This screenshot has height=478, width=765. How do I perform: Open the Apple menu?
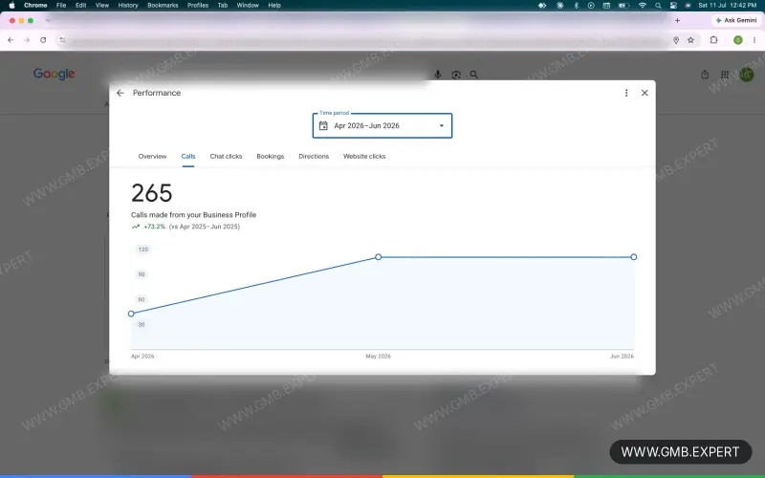point(11,6)
